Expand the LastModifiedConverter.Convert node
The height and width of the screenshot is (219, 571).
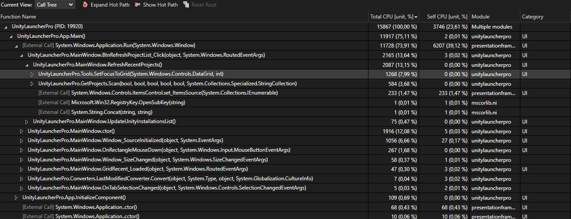22,178
